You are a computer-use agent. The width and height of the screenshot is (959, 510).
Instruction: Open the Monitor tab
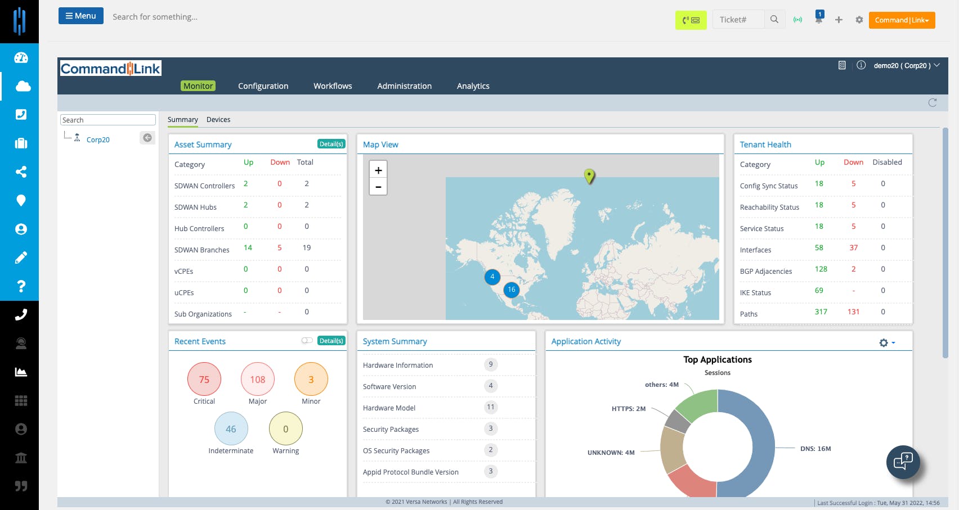pos(198,86)
